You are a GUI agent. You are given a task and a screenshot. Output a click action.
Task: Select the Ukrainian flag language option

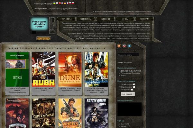pos(54,3)
